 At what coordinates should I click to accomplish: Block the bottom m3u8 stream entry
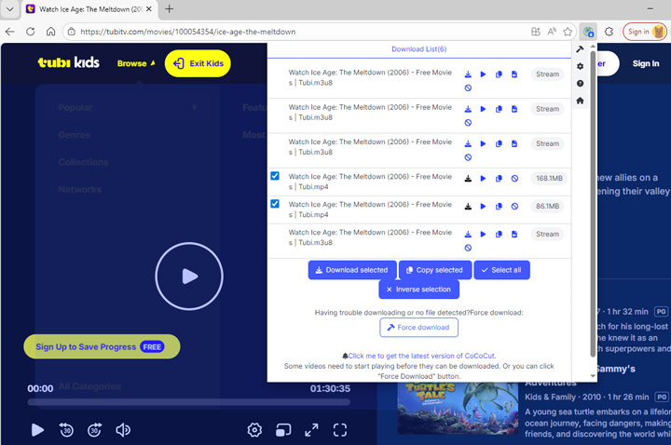[468, 248]
